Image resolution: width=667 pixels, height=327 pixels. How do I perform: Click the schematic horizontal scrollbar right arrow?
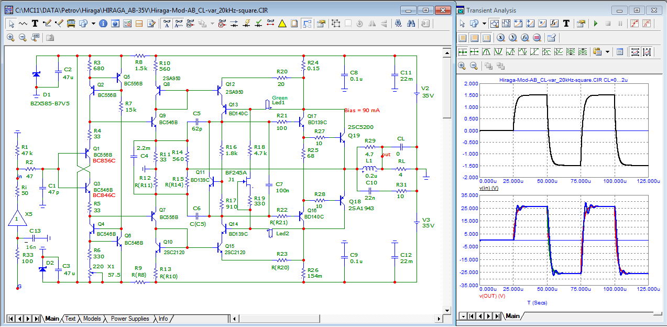tap(438, 319)
